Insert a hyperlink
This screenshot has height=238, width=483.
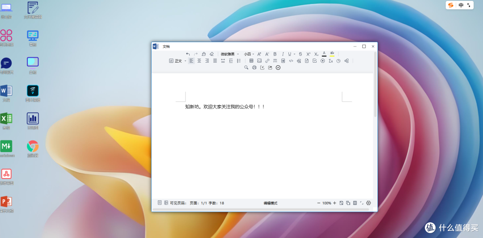click(x=267, y=61)
